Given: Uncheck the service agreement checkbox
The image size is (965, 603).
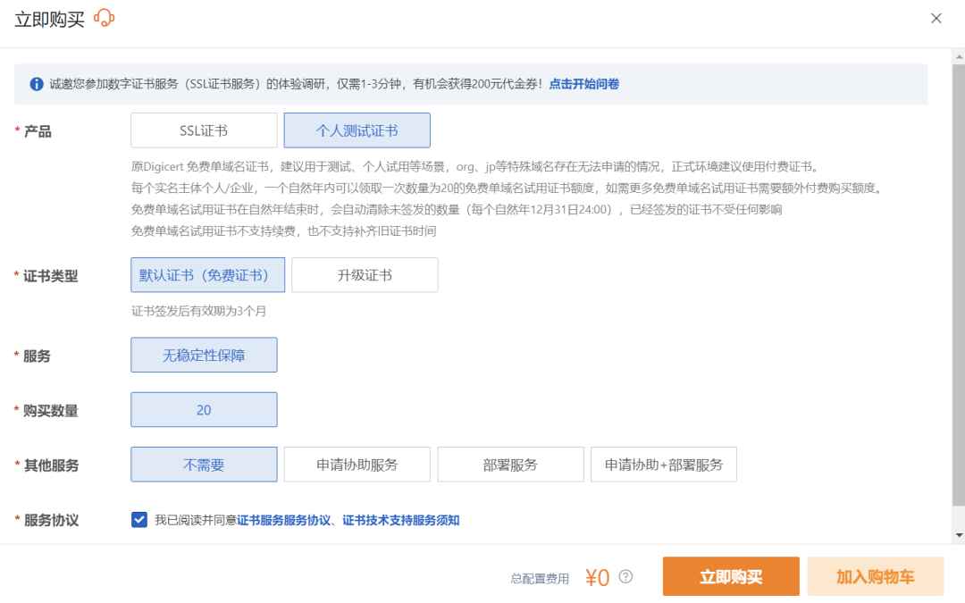Looking at the screenshot, I should click(139, 520).
